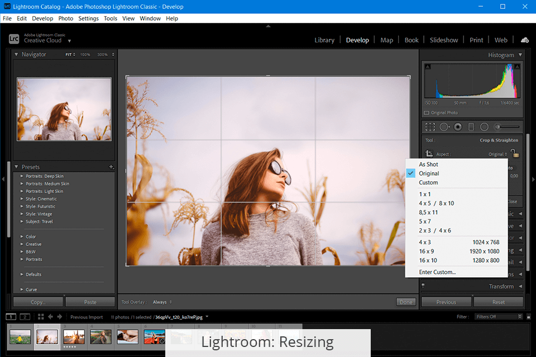Switch to the Library module
The height and width of the screenshot is (357, 536).
[x=324, y=40]
